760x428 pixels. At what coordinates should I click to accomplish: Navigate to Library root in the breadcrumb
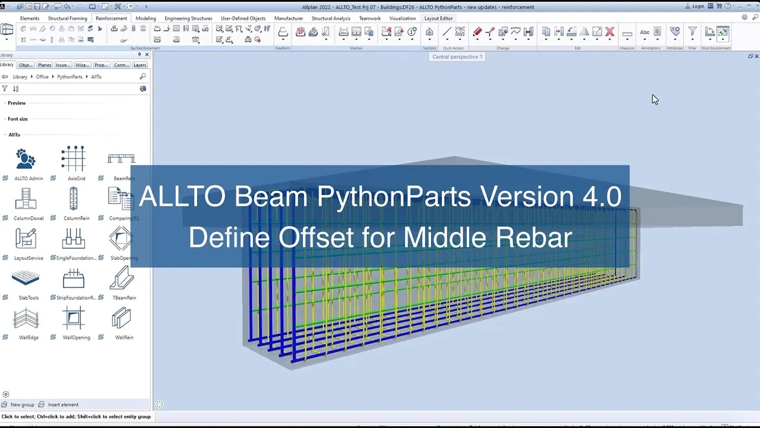click(20, 77)
